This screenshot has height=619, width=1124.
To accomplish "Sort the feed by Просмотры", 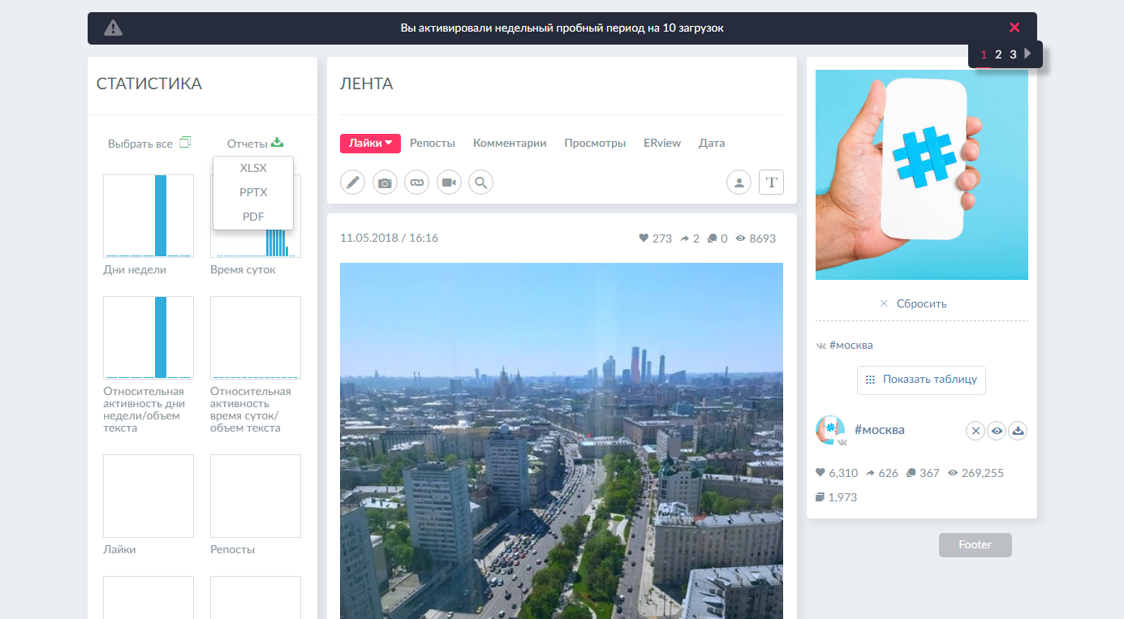I will click(x=595, y=143).
